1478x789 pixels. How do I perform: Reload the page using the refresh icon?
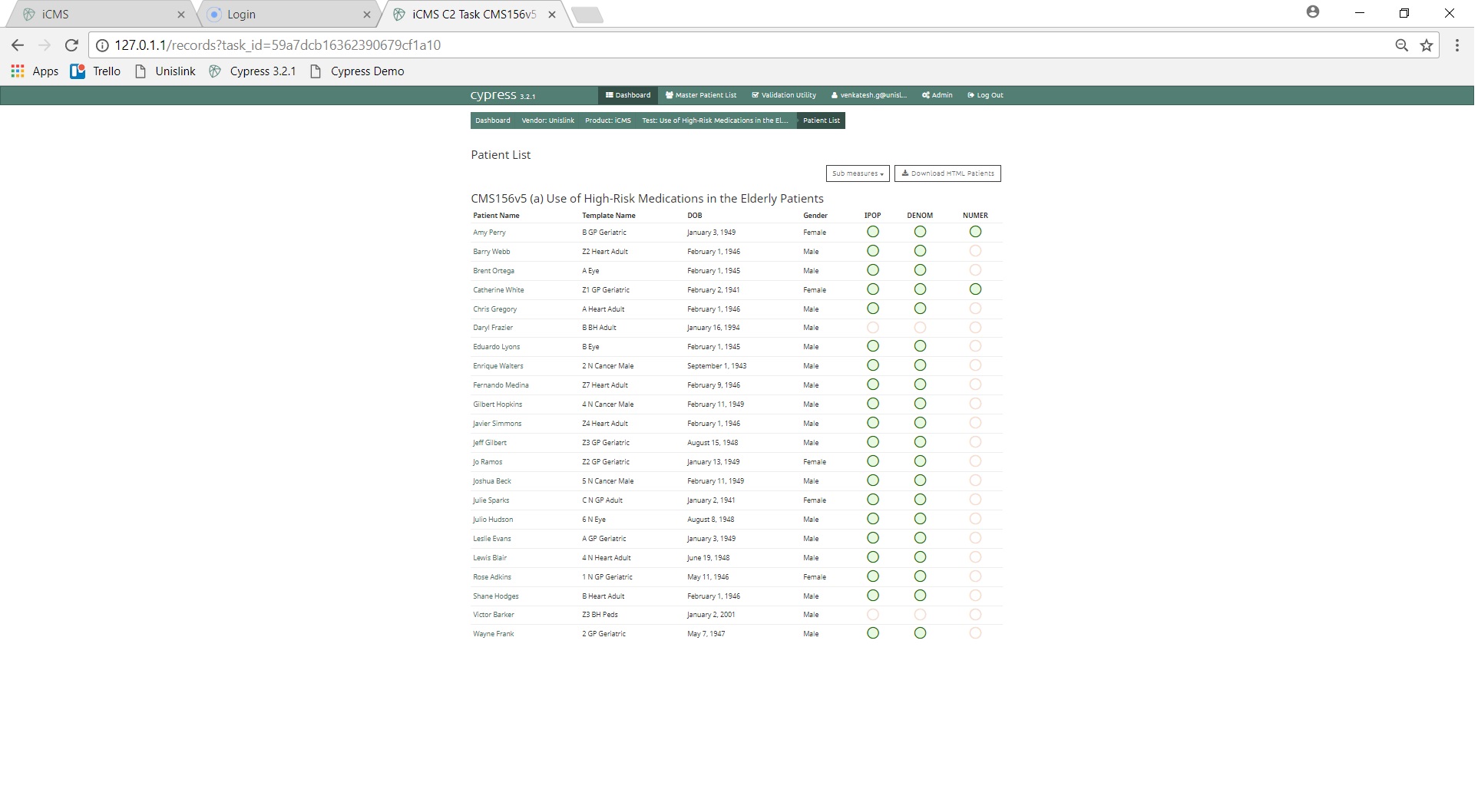[71, 45]
